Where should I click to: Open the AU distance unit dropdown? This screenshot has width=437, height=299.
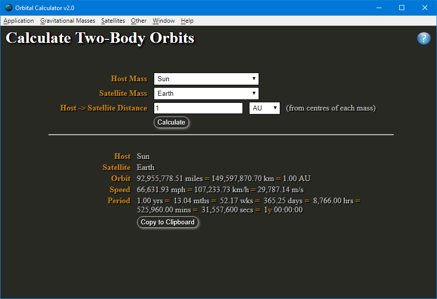point(265,108)
